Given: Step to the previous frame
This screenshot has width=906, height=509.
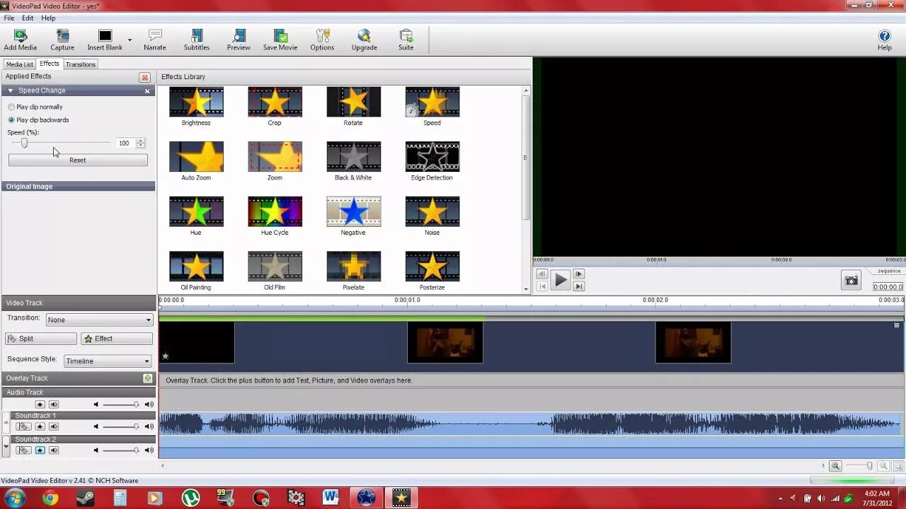Looking at the screenshot, I should [x=541, y=274].
